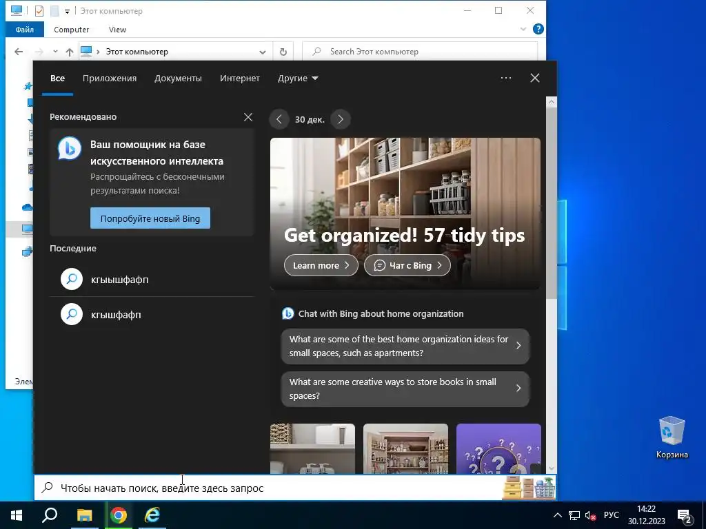Open the Корзина recycle bin icon
This screenshot has width=706, height=529.
coord(672,437)
